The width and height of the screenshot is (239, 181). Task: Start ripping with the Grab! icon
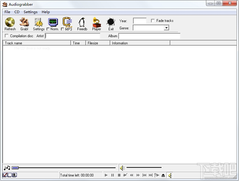tap(24, 22)
